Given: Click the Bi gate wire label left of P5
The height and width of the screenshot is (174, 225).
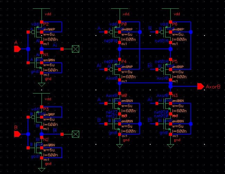Looking at the screenshot, I should pyautogui.click(x=150, y=66).
